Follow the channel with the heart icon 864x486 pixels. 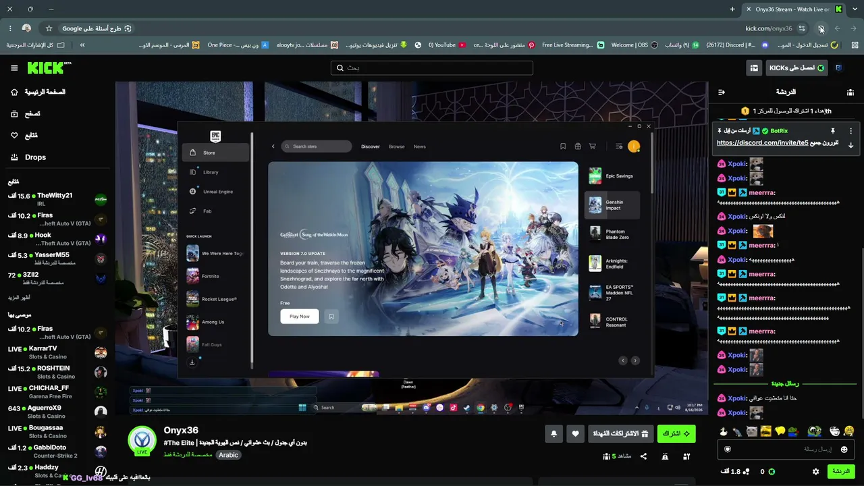[x=575, y=433]
